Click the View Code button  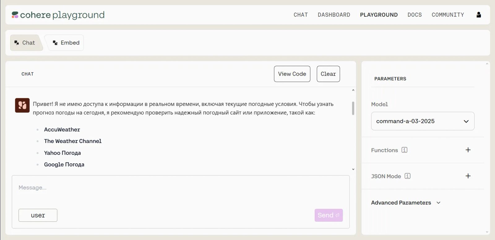pyautogui.click(x=292, y=74)
